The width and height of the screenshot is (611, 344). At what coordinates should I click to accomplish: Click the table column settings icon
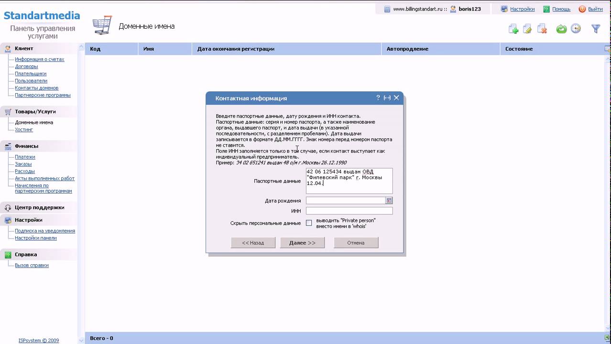click(608, 49)
